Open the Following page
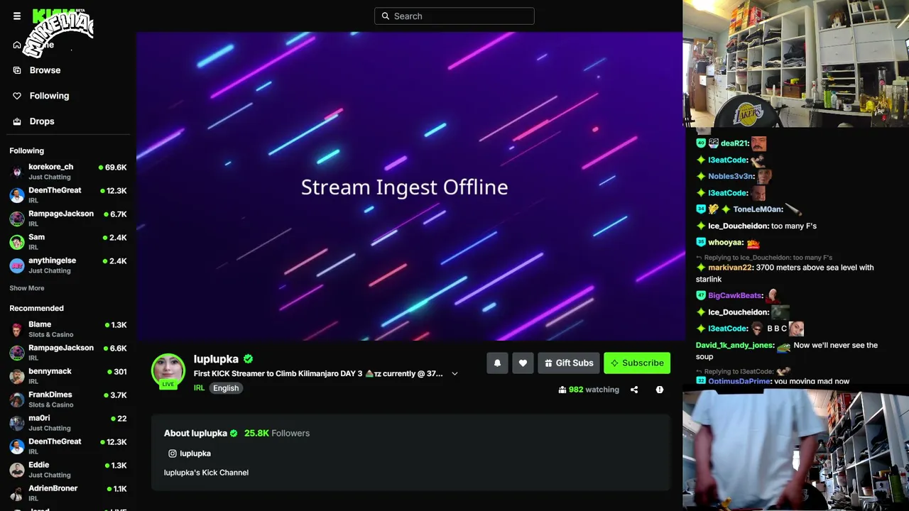The height and width of the screenshot is (511, 909). coord(49,96)
